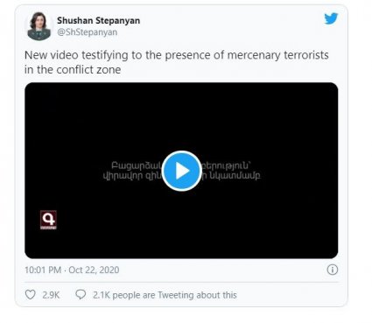Click the tweet text about mercenary terrorists
The image size is (372, 323).
pyautogui.click(x=177, y=62)
